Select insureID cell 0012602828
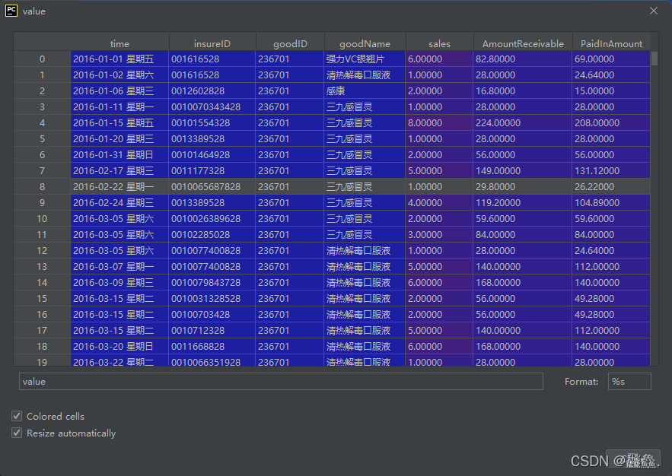The image size is (672, 476). tap(212, 90)
